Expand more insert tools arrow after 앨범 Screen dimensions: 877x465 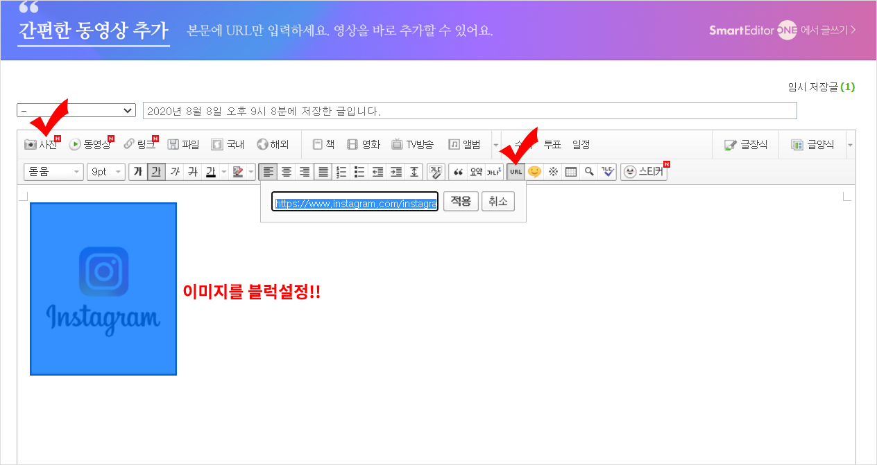[496, 145]
